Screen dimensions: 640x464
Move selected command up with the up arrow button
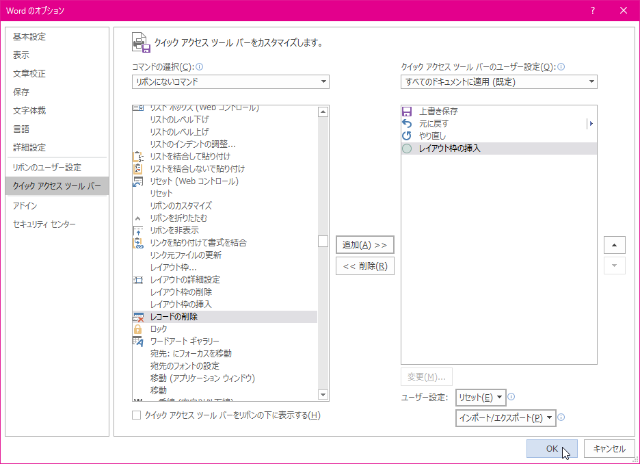point(614,245)
